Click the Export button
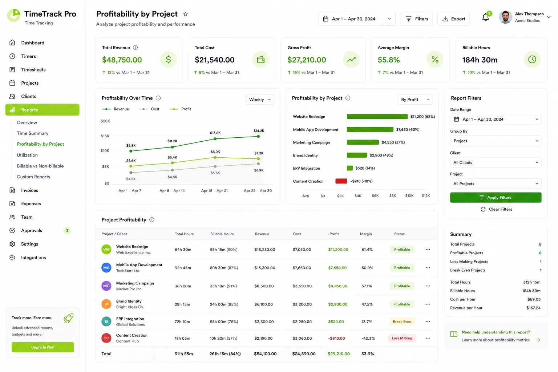The image size is (558, 372). click(453, 19)
